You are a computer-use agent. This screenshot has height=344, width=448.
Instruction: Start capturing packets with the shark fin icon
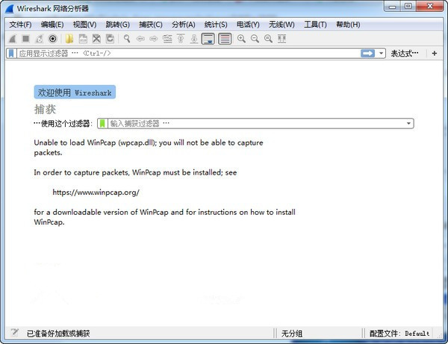[x=12, y=39]
